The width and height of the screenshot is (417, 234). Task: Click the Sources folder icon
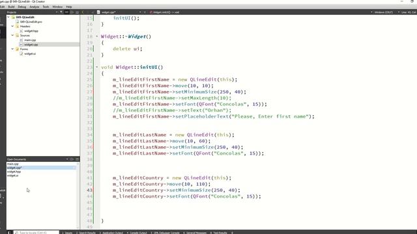[x=18, y=35]
